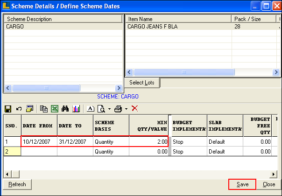Click left scroll arrow of item list
Screen dimensions: 282x196
coord(129,72)
